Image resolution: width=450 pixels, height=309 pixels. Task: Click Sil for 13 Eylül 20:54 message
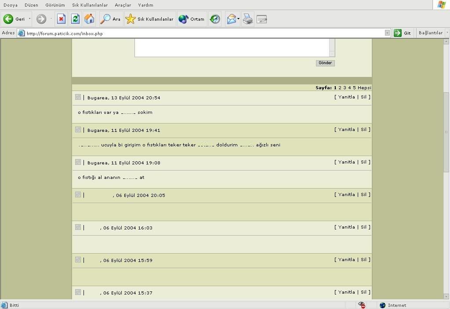pos(363,97)
